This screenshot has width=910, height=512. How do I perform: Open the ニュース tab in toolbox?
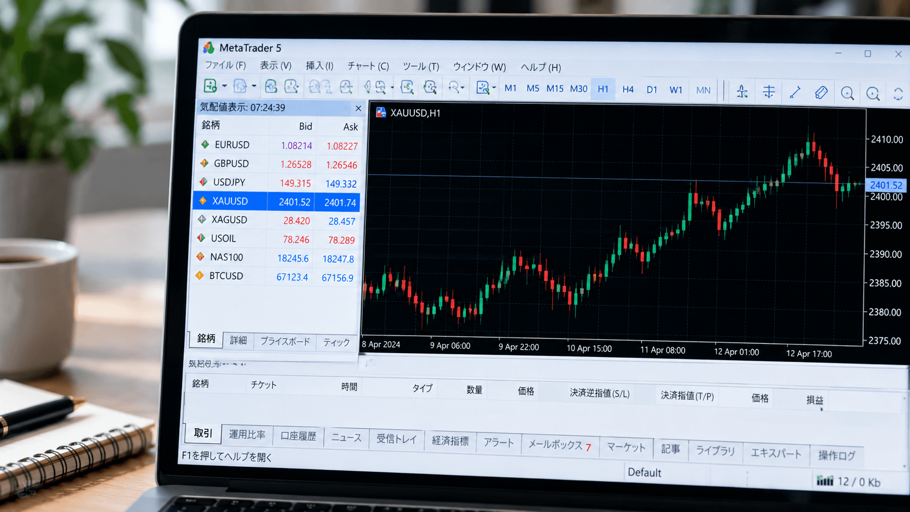tap(346, 437)
